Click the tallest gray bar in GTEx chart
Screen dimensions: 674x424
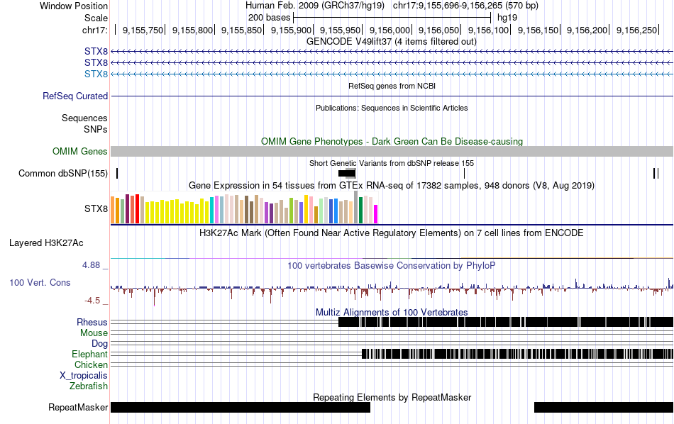[355, 207]
